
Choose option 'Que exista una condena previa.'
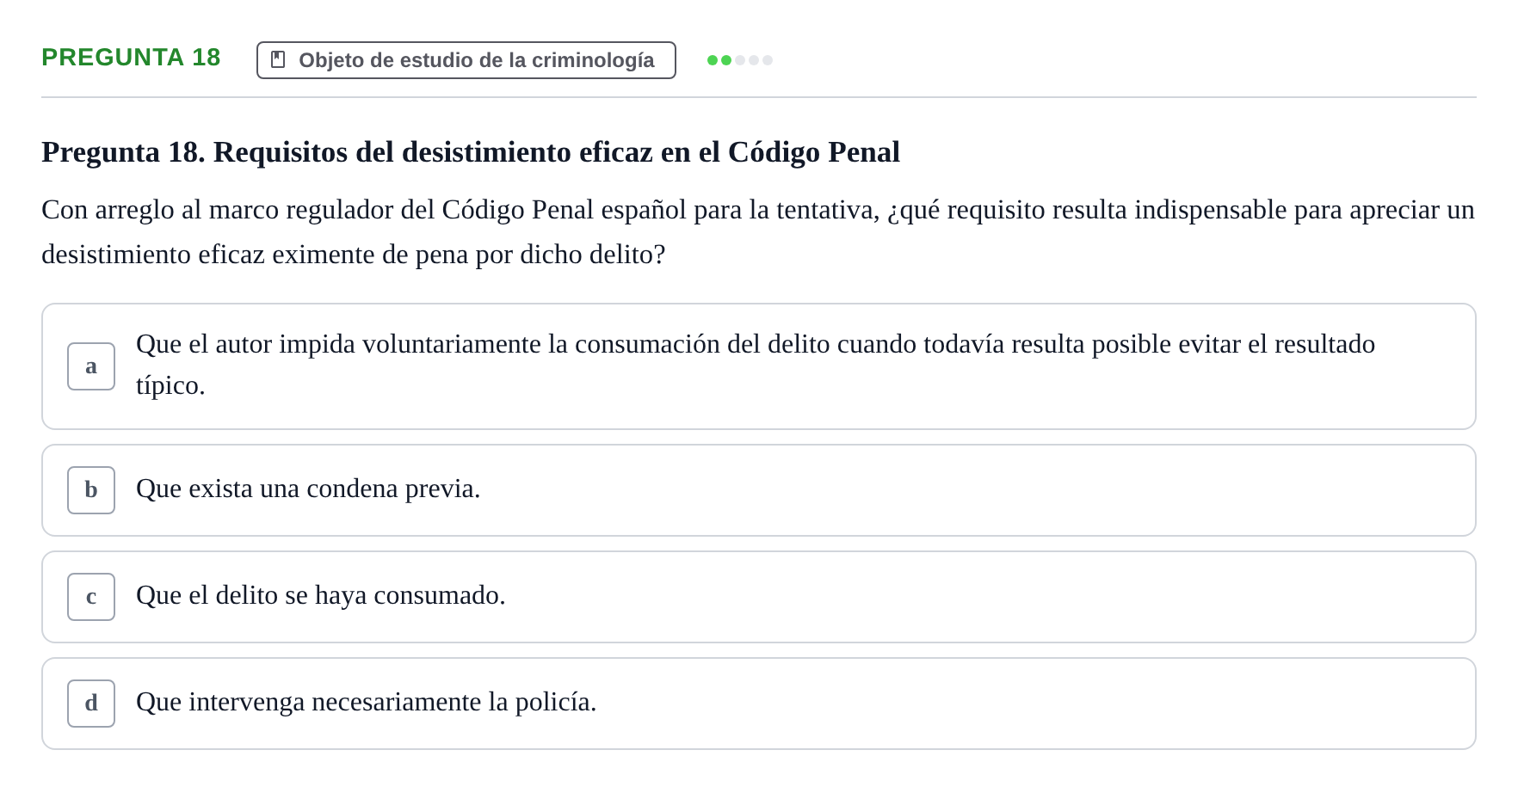pos(759,490)
